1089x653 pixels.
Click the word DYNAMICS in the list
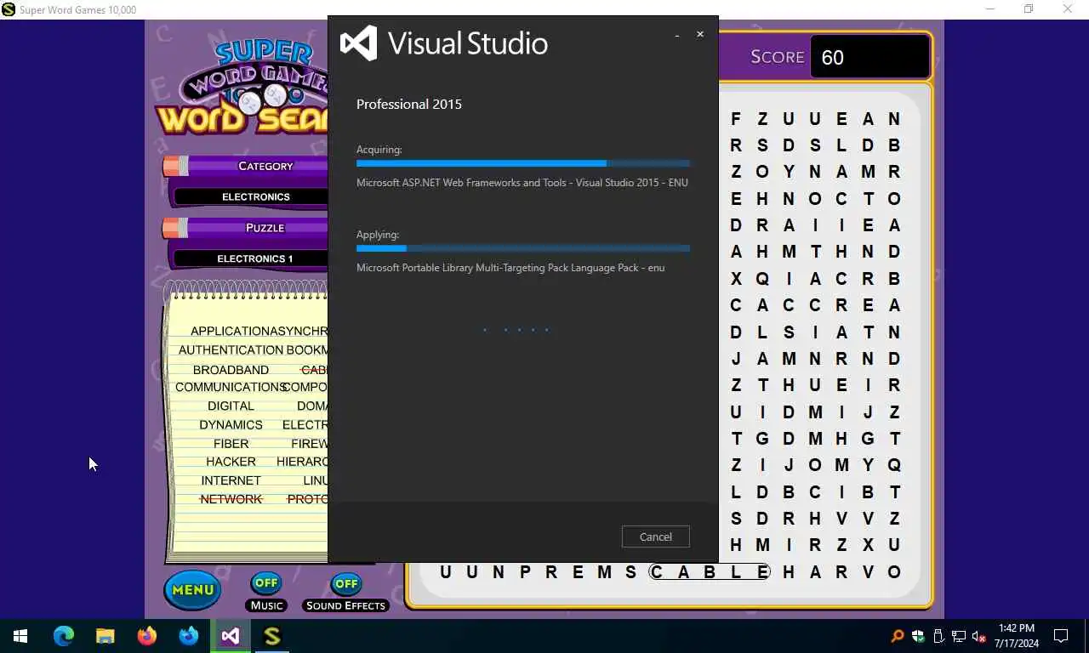231,425
